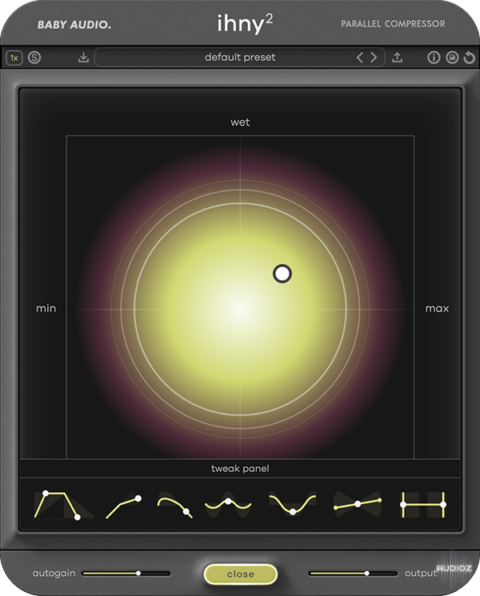480x596 pixels.
Task: Select the trapezoid envelope curve icon
Action: [62, 505]
